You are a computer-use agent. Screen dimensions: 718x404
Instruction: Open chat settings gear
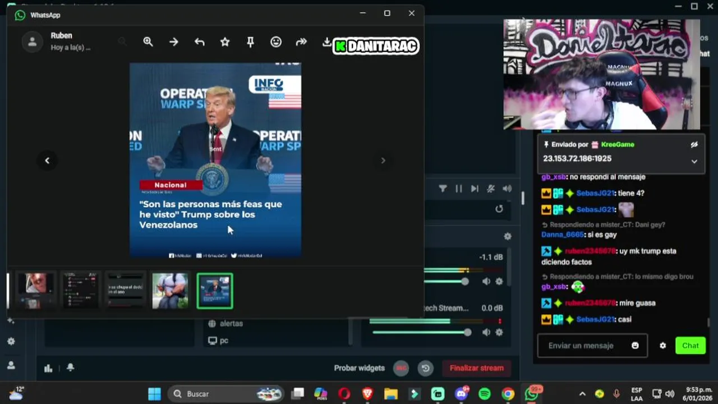pos(662,346)
